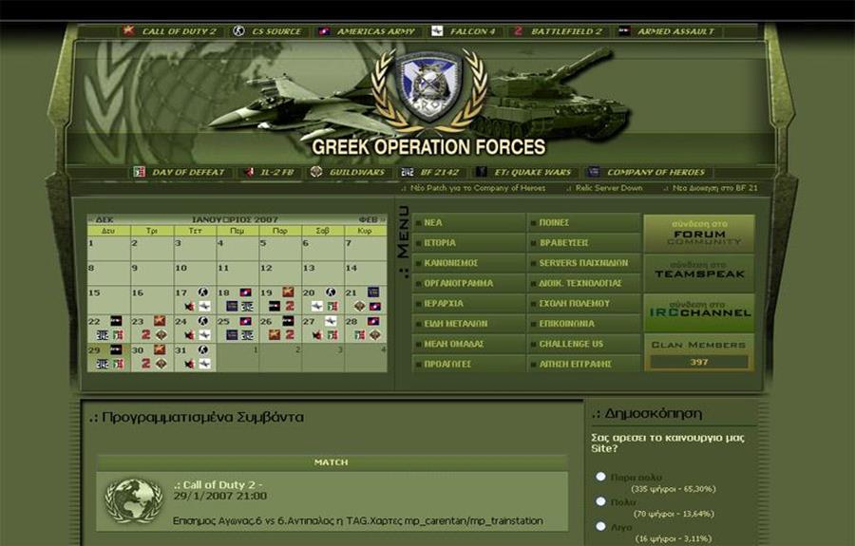Open the ΜΕΛΗ ΟΜΑΔΑΣ menu item
Viewport: 855px width, 546px height.
(x=468, y=344)
